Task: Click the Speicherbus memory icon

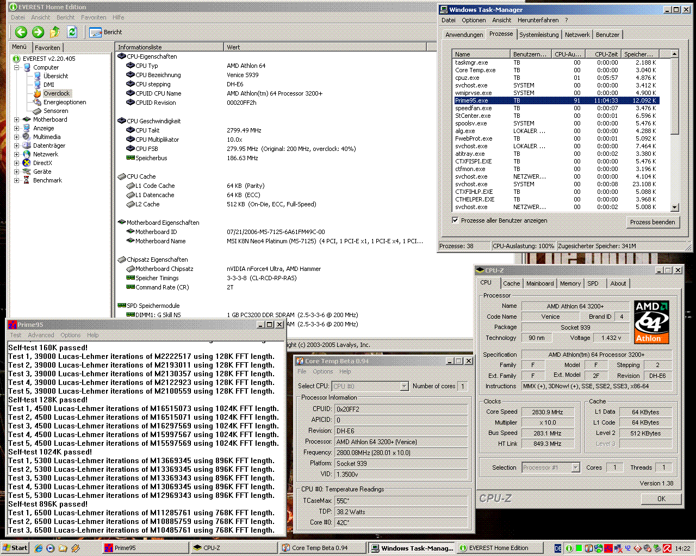Action: pos(130,158)
